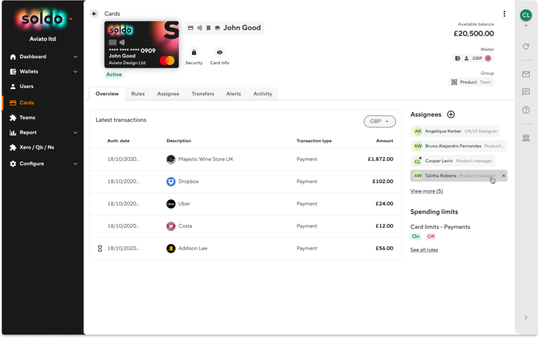Screen dimensions: 539x338
Task: Keep card payment limits On
Action: coord(416,237)
